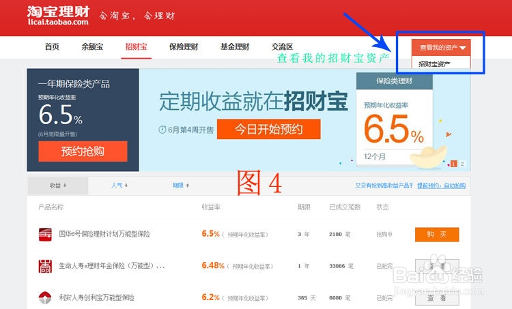
Task: Switch to the 余额宝 tab
Action: (92, 46)
